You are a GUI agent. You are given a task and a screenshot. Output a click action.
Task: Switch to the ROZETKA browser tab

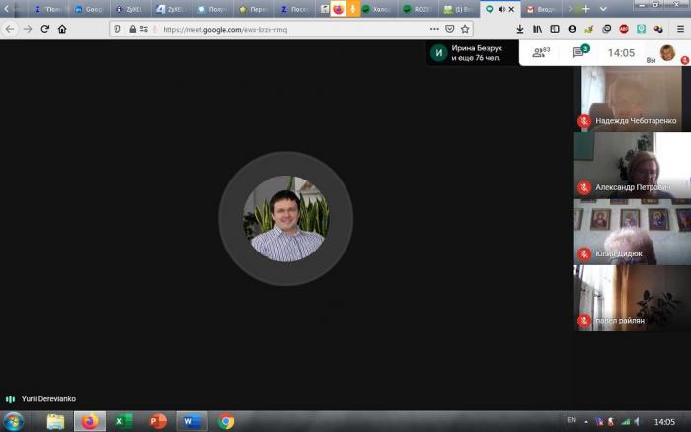pos(418,8)
